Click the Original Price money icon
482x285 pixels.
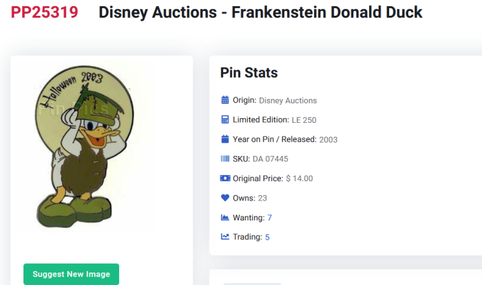[x=224, y=179]
